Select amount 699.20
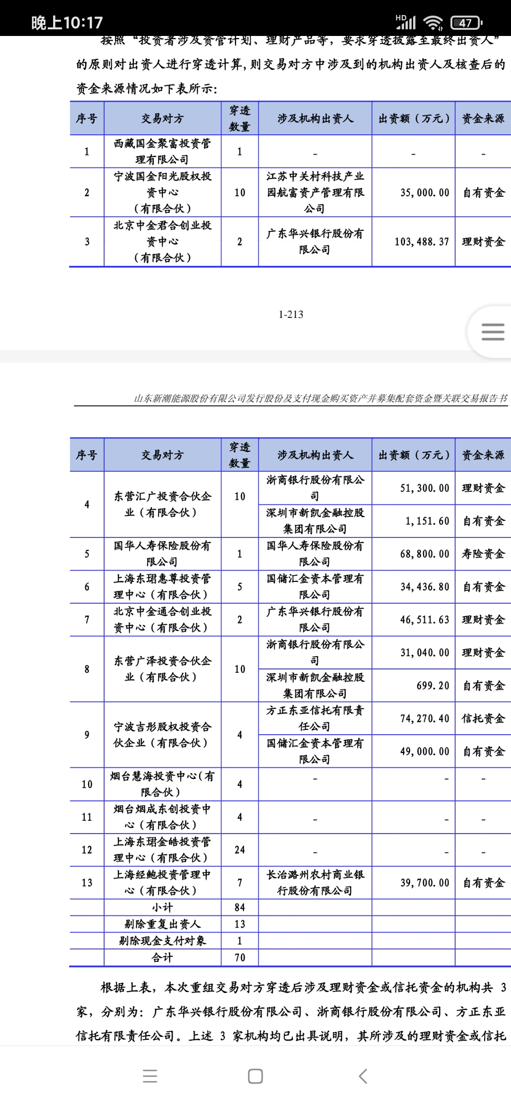Screen dimensions: 511x1107 coord(433,685)
